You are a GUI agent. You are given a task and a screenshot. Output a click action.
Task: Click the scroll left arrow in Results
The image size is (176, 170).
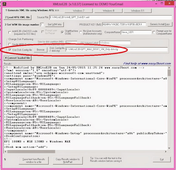click(x=5, y=152)
